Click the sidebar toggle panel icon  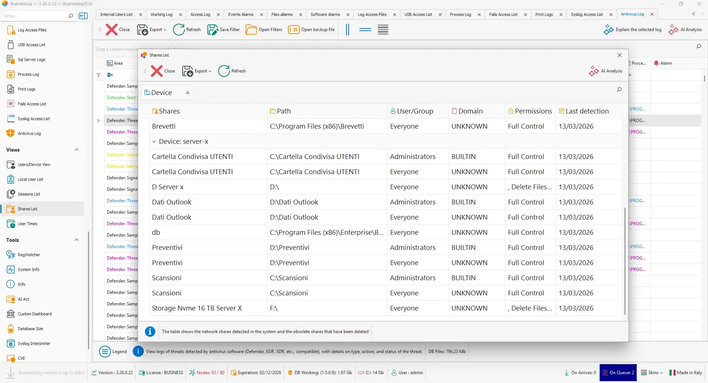pos(84,16)
